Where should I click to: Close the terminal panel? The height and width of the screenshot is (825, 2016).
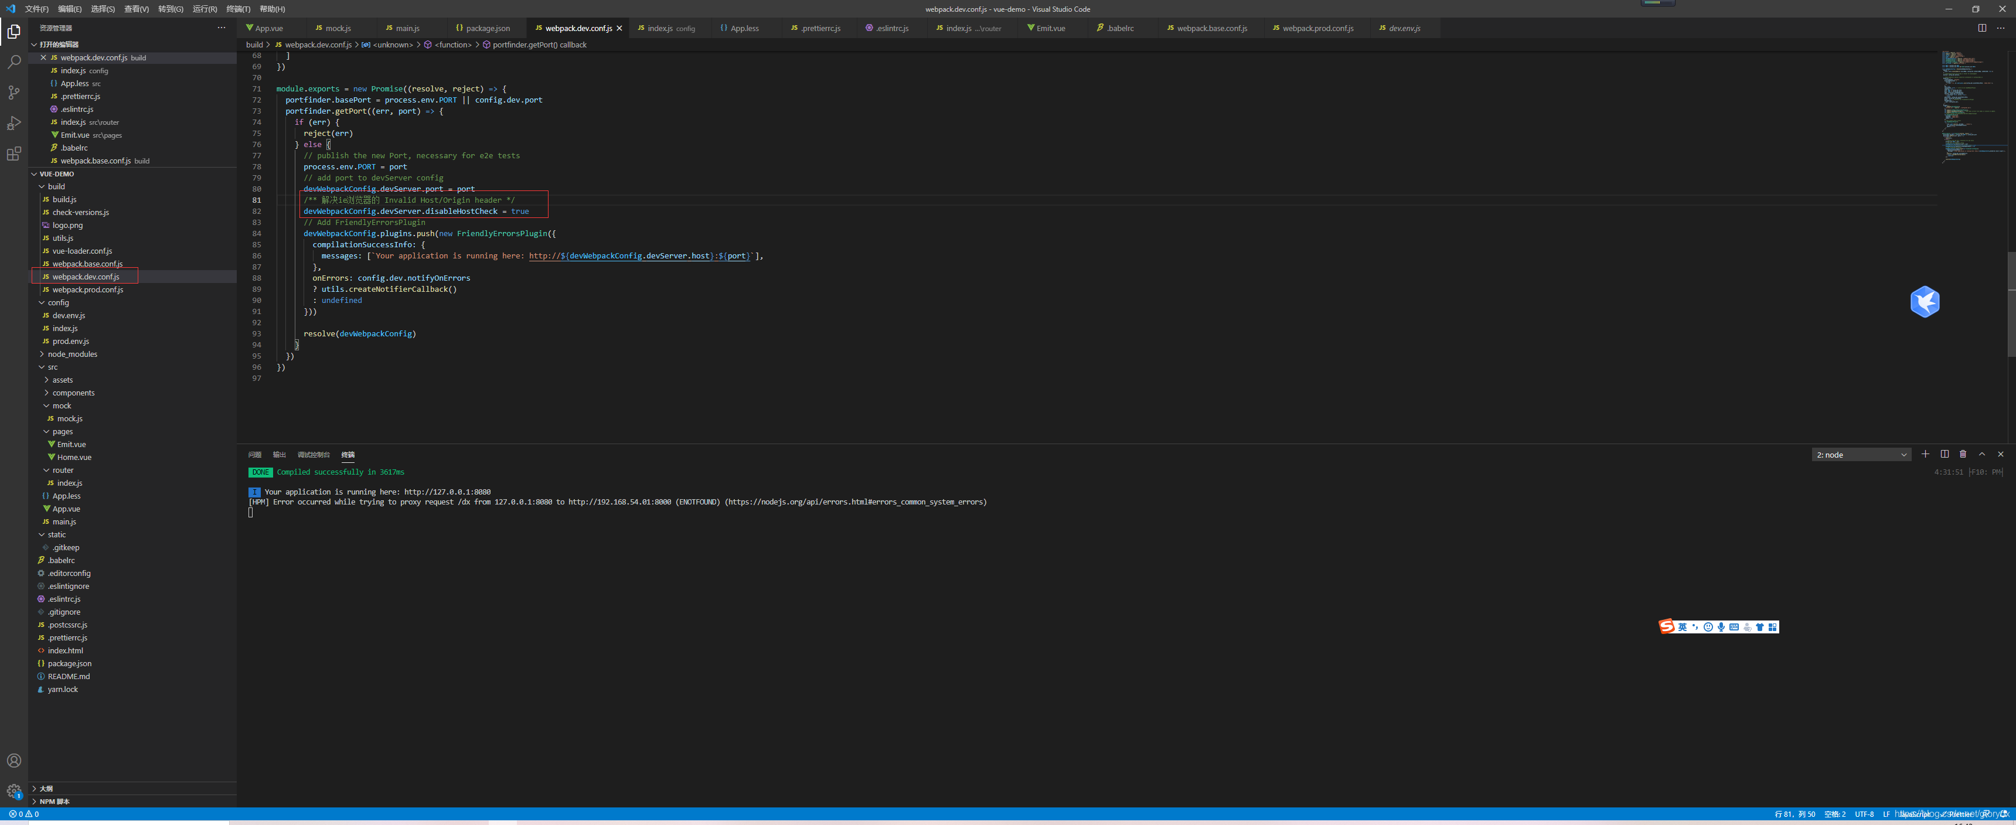click(2001, 454)
